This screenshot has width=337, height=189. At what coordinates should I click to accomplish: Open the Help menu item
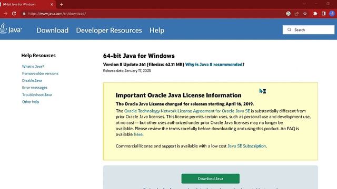[x=157, y=30]
